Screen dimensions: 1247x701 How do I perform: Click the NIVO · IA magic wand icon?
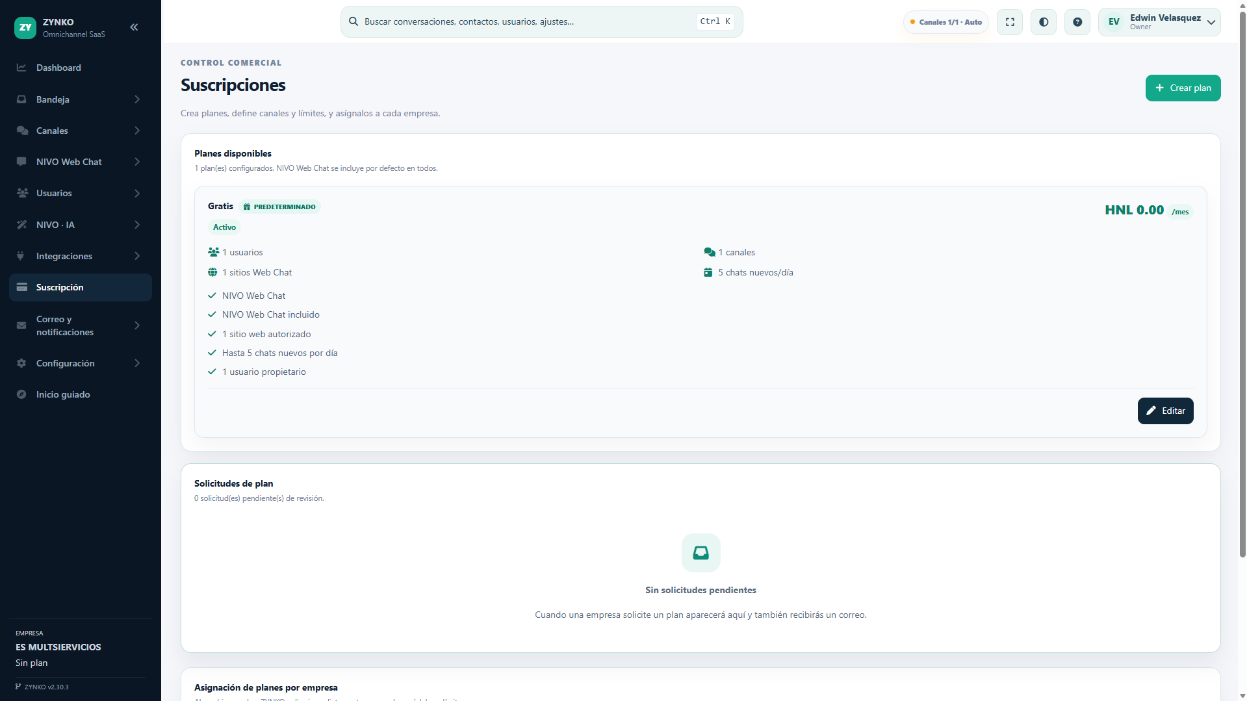click(21, 225)
